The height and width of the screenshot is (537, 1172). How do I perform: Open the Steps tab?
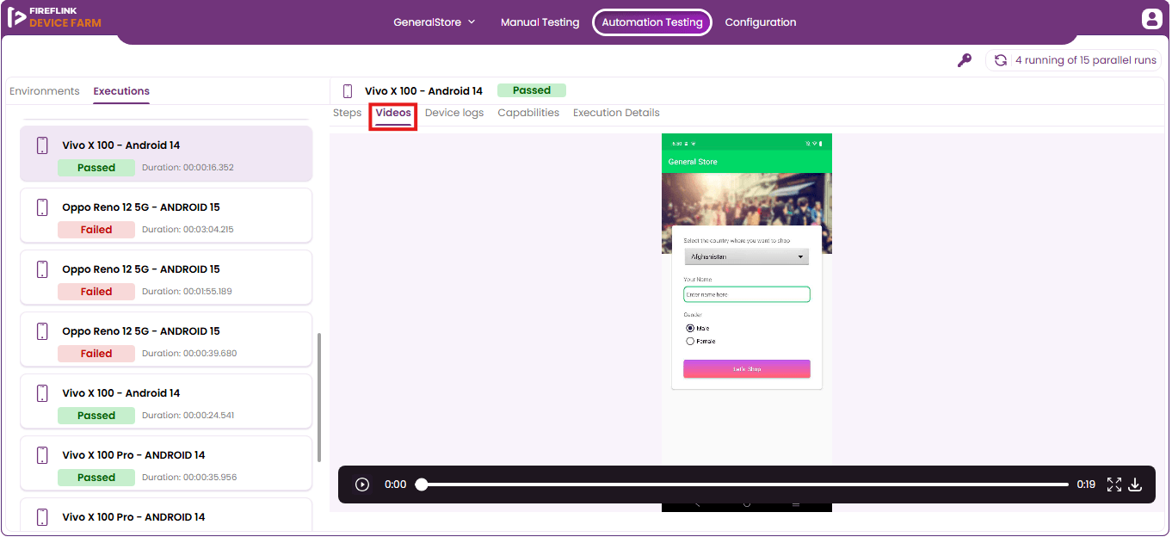(348, 113)
